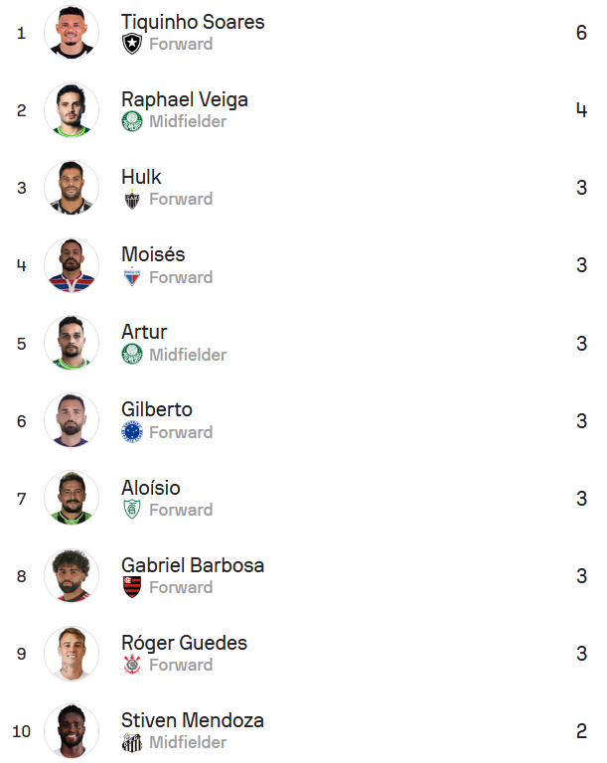607x763 pixels.
Task: Click Corinthians crest under Róger Guedes
Action: click(x=132, y=665)
